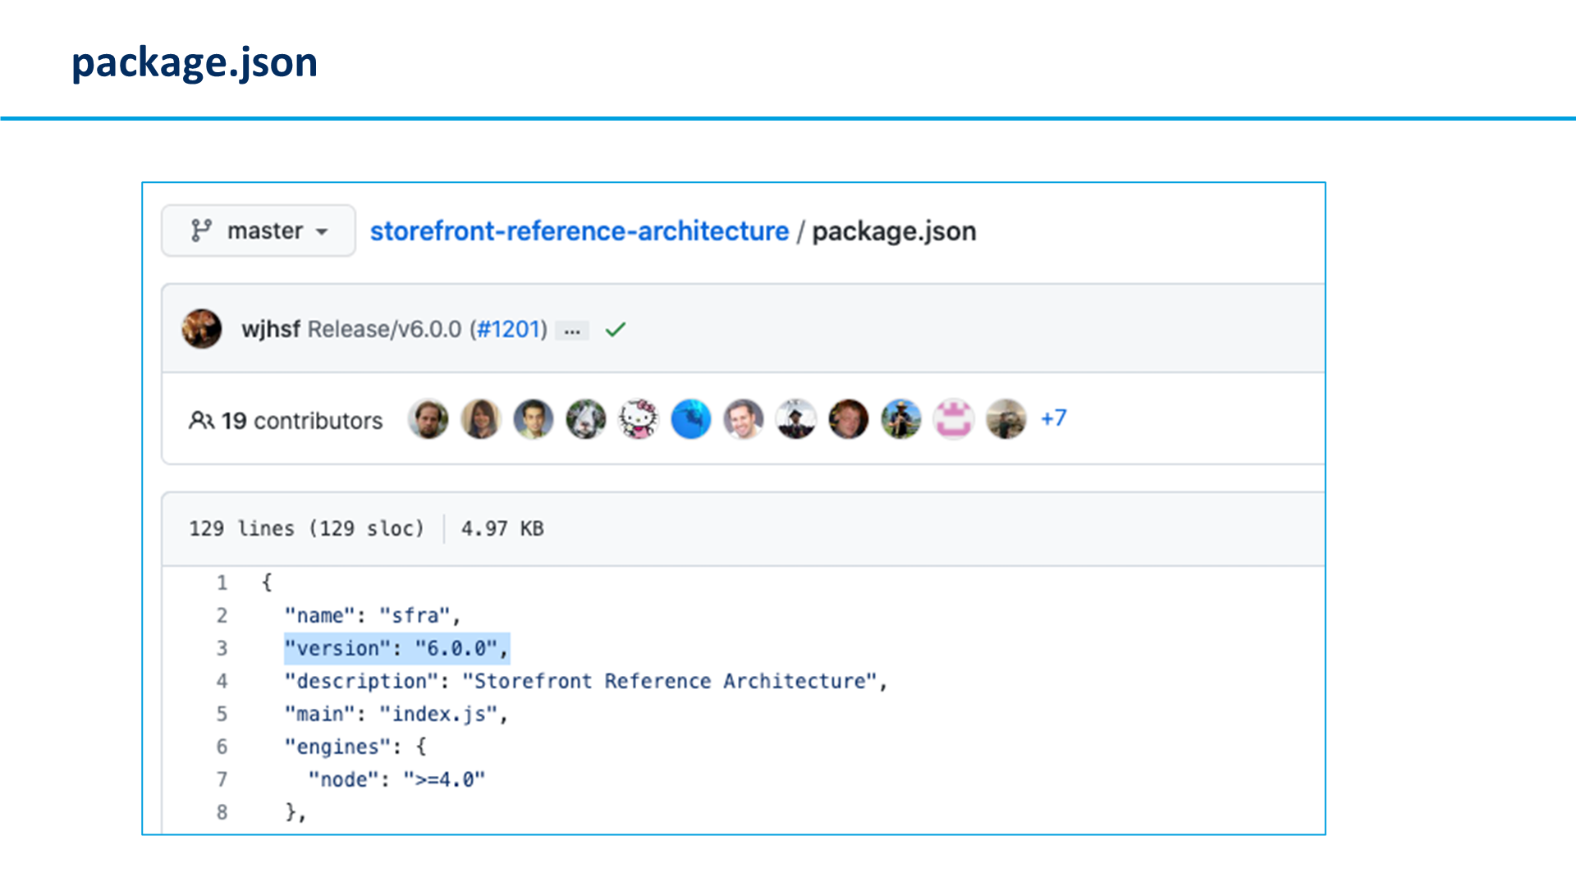Select line number 8
Viewport: 1576px width, 886px height.
[x=222, y=812]
